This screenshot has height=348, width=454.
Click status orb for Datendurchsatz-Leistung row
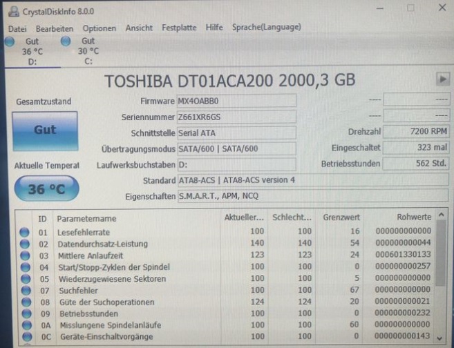[x=25, y=244]
